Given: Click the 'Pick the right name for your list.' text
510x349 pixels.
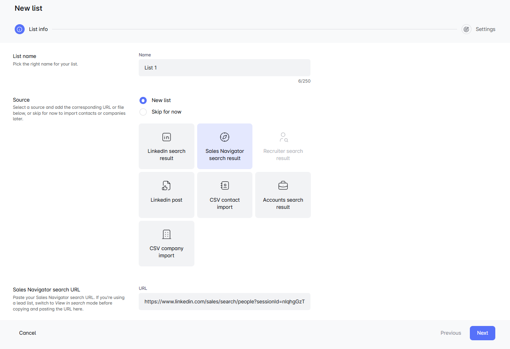Looking at the screenshot, I should point(45,64).
